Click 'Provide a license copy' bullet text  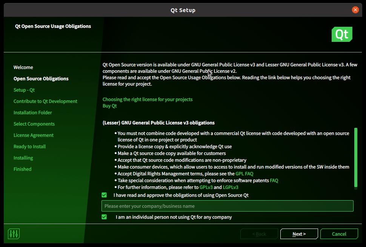coord(175,146)
